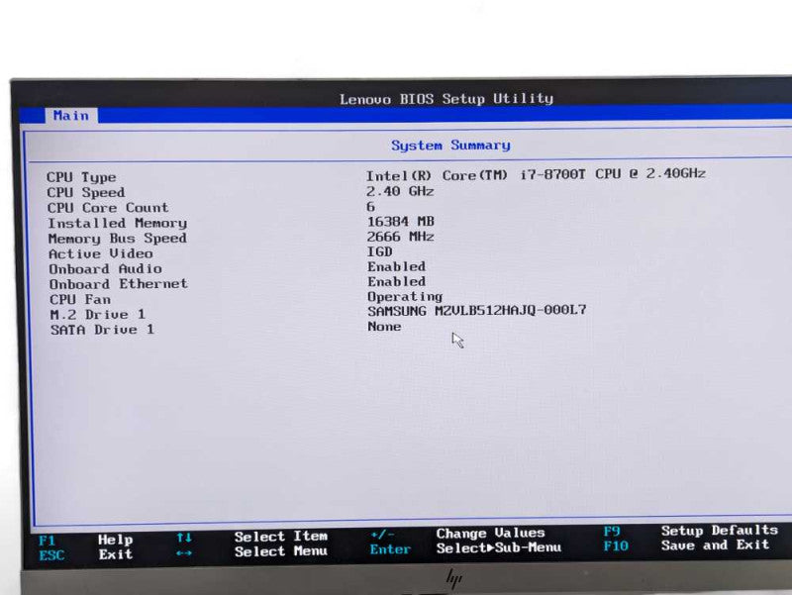This screenshot has width=792, height=595.
Task: Click the left-right arrows key icon
Action: (184, 553)
